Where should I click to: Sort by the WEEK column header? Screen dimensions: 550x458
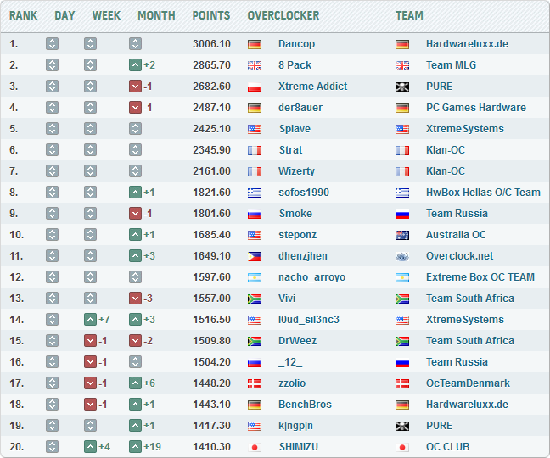(x=106, y=15)
